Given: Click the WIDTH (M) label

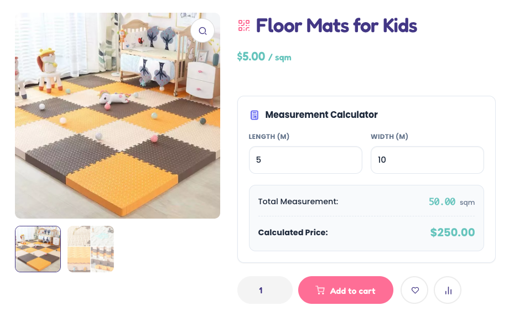Looking at the screenshot, I should pos(389,137).
